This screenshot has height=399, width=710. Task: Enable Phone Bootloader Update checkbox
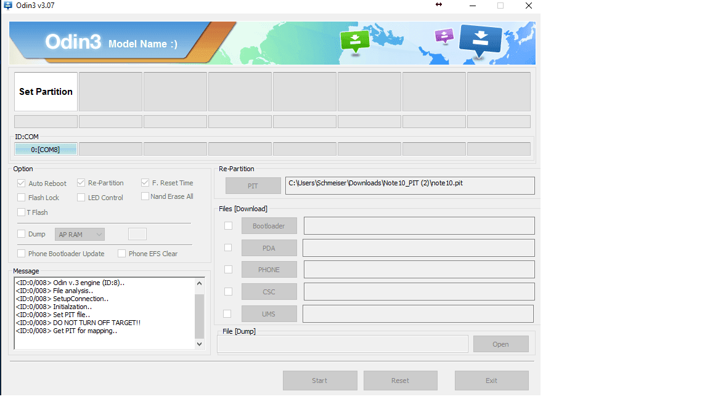[x=22, y=253]
